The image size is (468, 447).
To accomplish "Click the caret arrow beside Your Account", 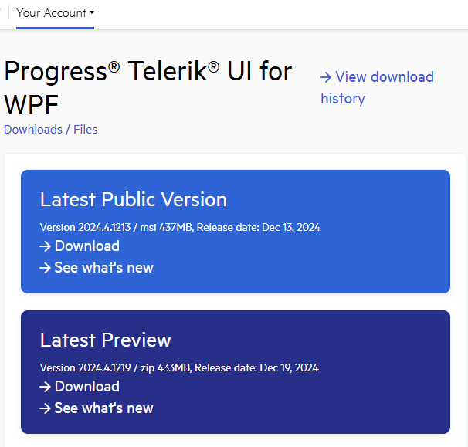I will pyautogui.click(x=92, y=13).
